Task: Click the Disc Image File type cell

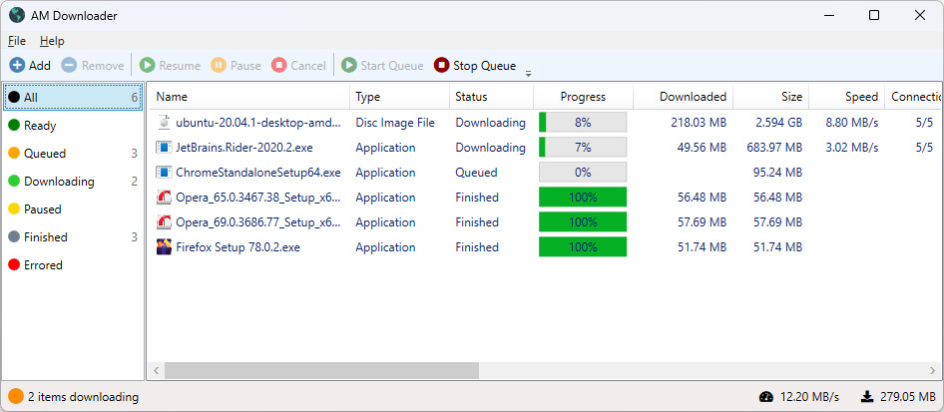Action: click(395, 123)
